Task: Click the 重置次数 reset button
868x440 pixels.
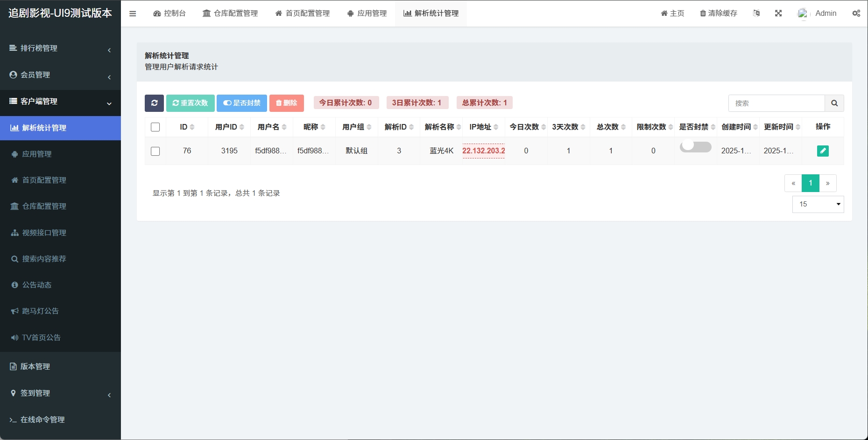Action: (x=190, y=103)
